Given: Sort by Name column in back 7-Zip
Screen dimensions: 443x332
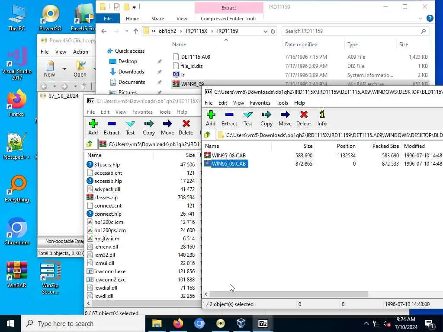Looking at the screenshot, I should 94,155.
